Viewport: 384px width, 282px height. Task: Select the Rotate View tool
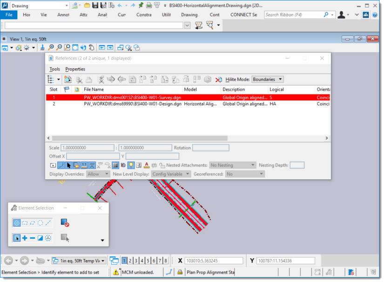(x=83, y=47)
